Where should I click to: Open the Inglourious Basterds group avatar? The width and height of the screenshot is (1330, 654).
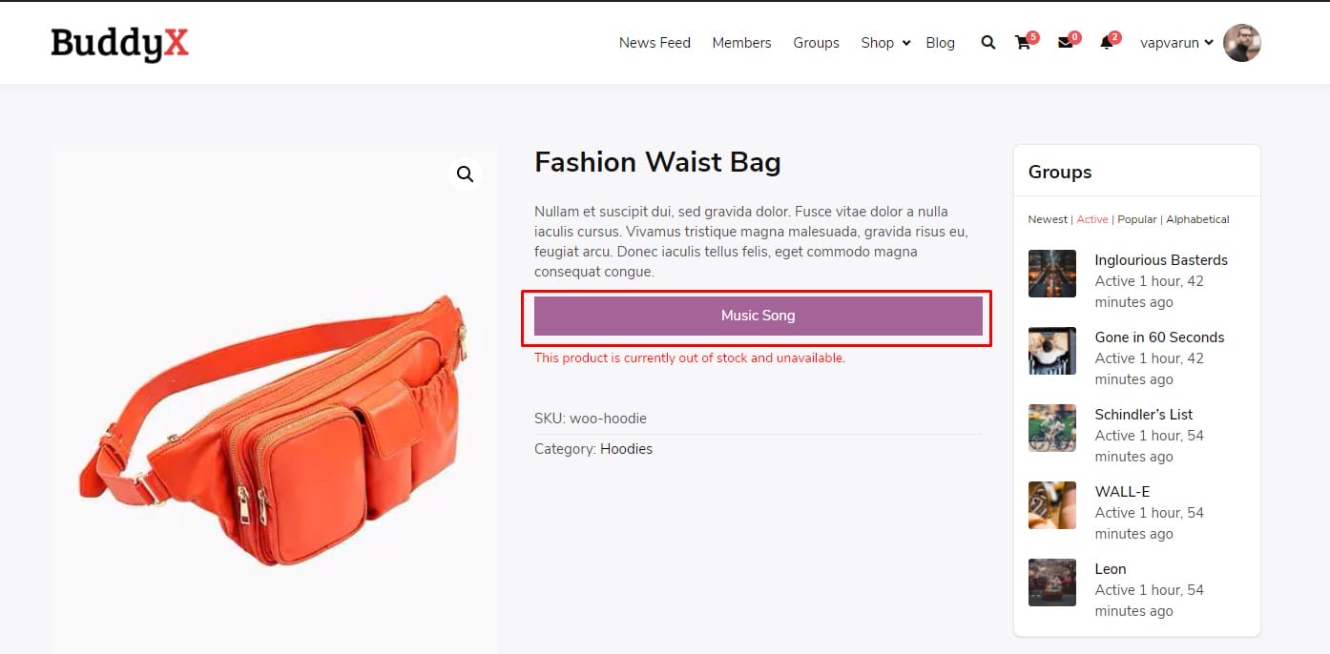click(x=1051, y=274)
